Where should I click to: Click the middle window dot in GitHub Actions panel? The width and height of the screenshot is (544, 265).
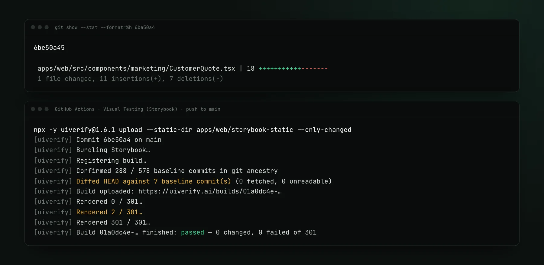[40, 109]
